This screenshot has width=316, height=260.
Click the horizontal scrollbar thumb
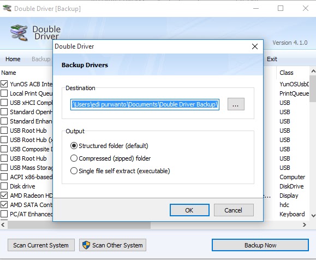79,225
